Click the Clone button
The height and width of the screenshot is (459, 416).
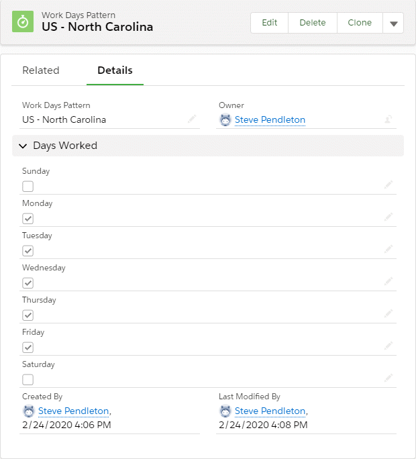pos(360,23)
